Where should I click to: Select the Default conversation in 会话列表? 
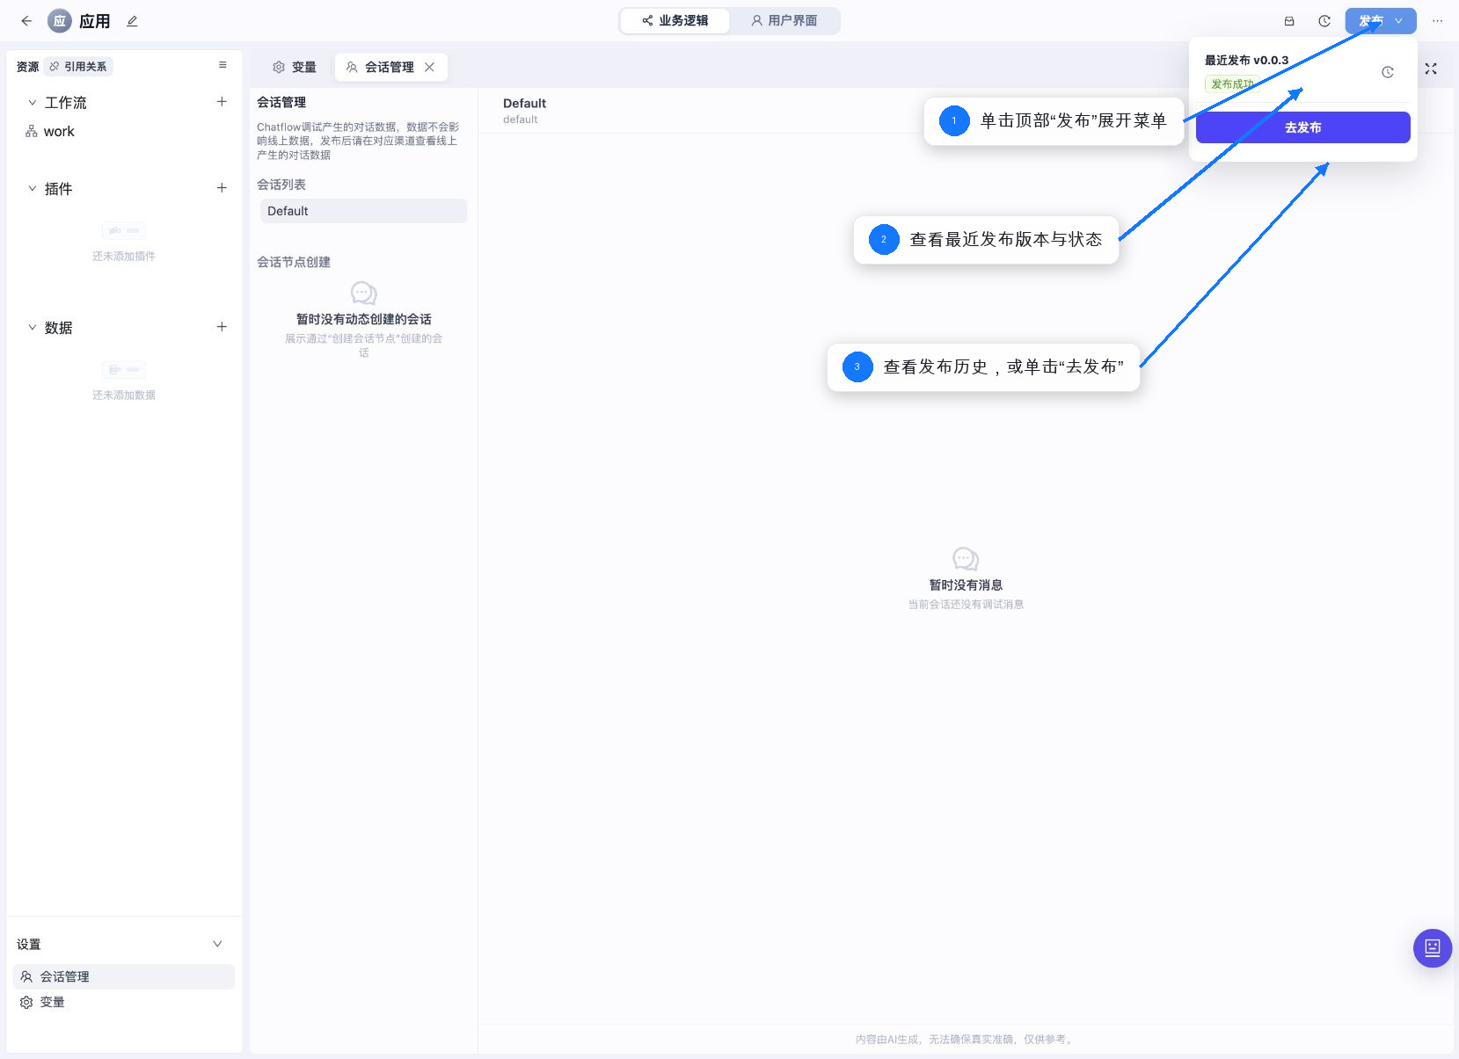(x=363, y=211)
